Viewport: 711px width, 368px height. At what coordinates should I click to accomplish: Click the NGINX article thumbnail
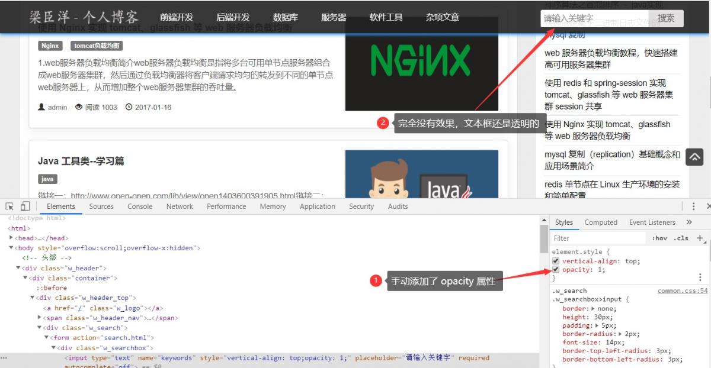click(422, 64)
